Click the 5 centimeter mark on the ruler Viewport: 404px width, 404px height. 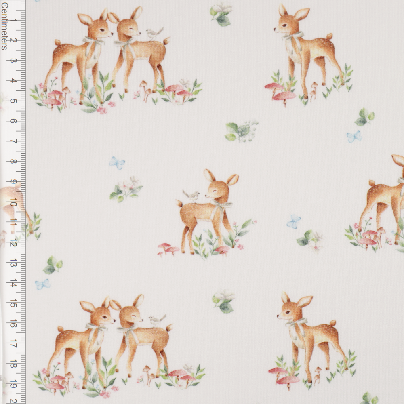(14, 101)
